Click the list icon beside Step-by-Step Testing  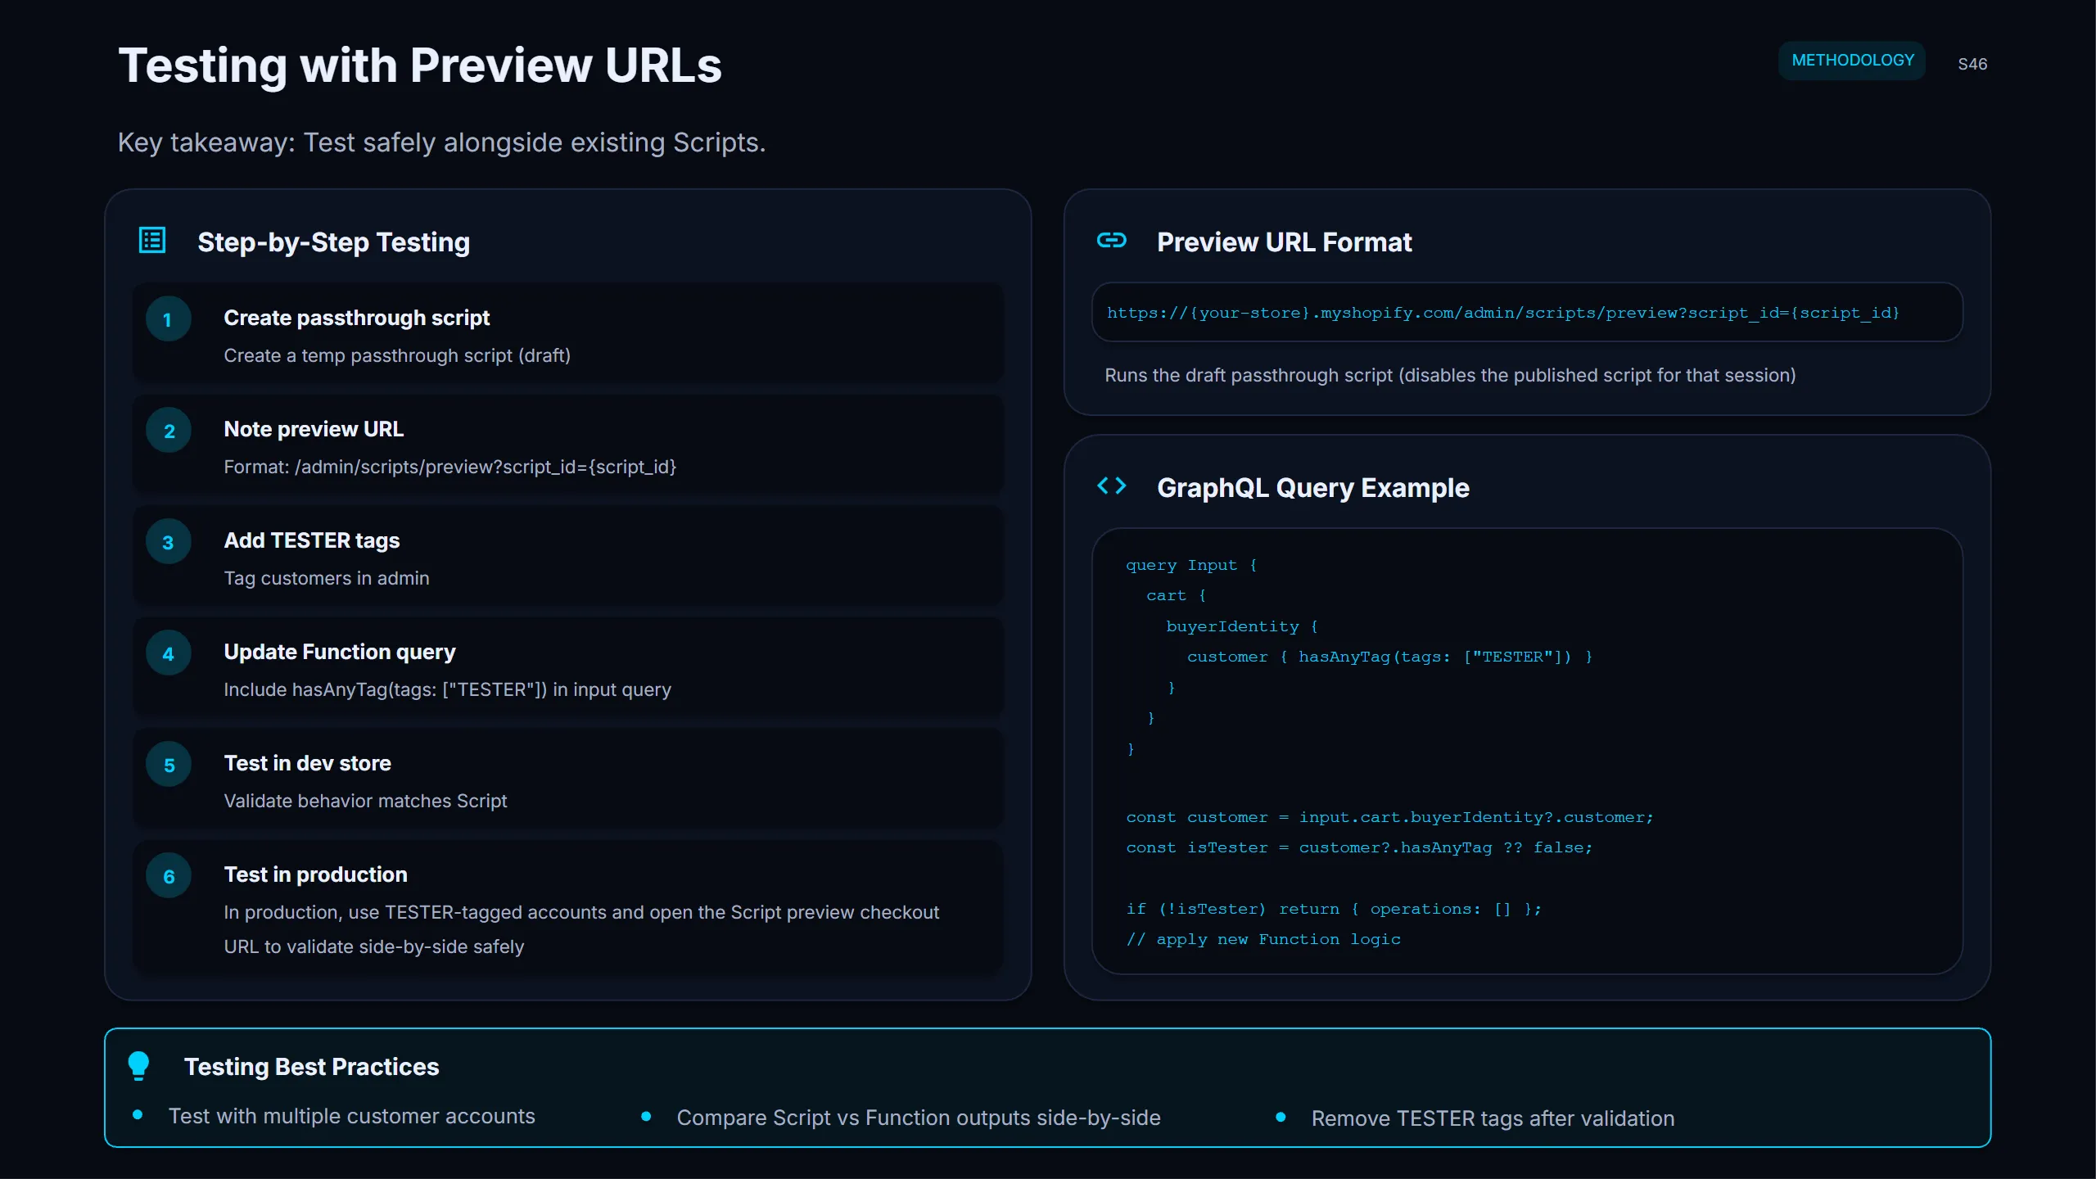tap(152, 241)
